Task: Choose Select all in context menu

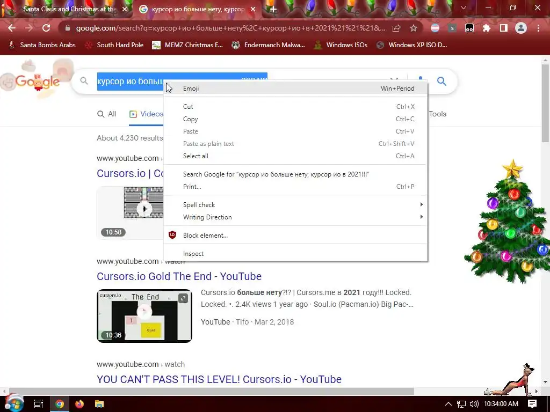Action: point(295,156)
